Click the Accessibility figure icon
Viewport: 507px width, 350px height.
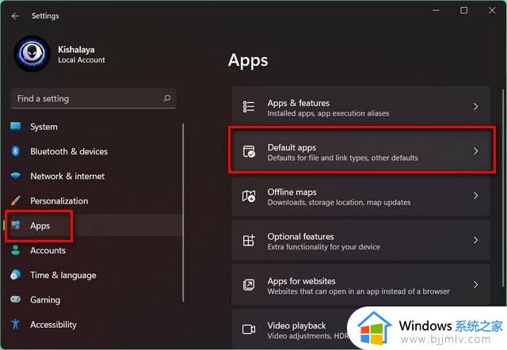[x=16, y=324]
